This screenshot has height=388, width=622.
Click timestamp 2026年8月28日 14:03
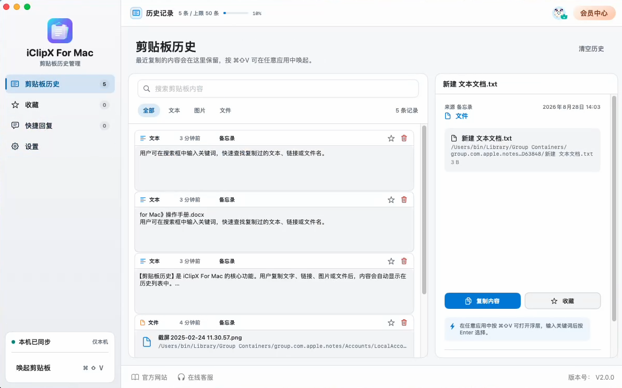coord(571,107)
